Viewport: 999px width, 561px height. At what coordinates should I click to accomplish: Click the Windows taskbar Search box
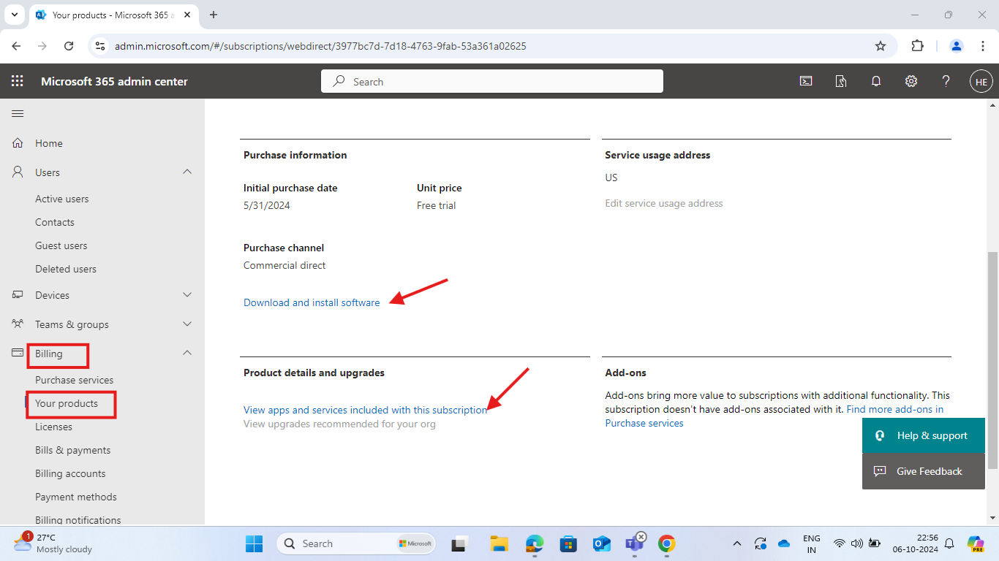356,543
